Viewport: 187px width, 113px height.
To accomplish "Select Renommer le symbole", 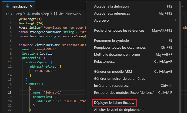I will 133,41.
